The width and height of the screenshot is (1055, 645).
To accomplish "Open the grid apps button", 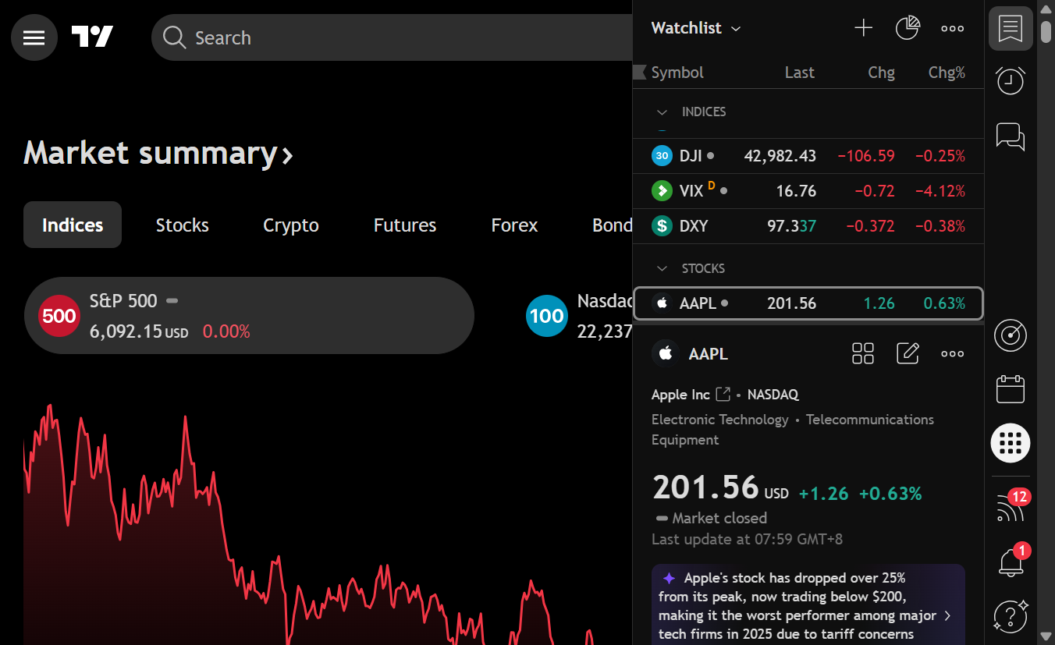I will click(x=1011, y=442).
